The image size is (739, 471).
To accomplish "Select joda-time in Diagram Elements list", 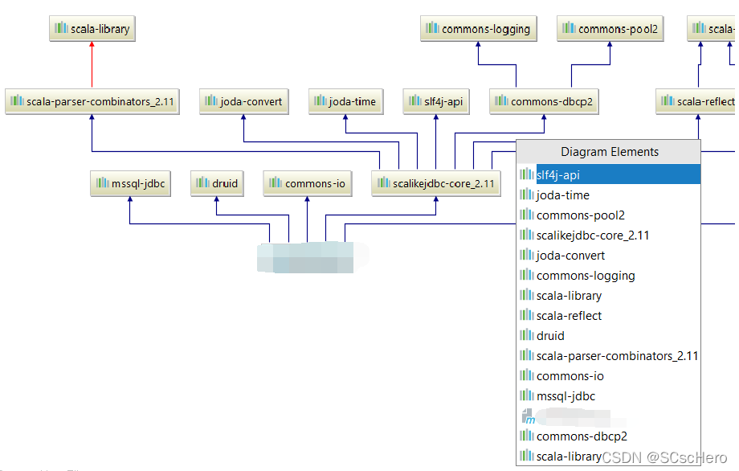I will (562, 195).
